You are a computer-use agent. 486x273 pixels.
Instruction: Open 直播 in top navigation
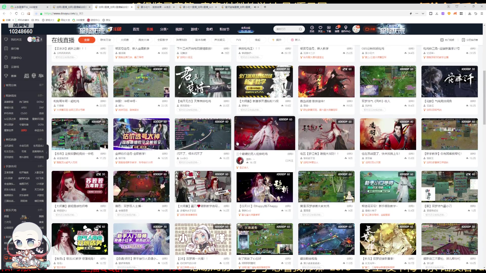150,29
